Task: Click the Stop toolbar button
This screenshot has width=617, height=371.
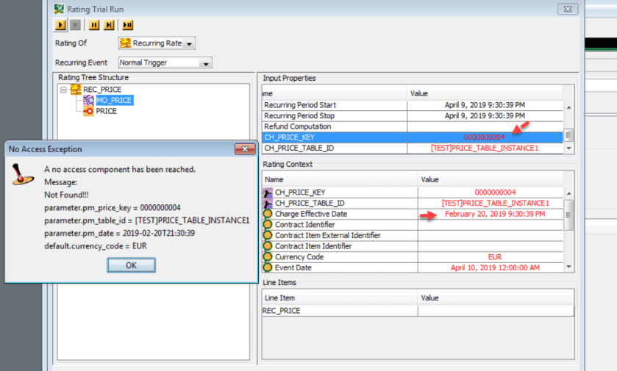Action: click(74, 25)
